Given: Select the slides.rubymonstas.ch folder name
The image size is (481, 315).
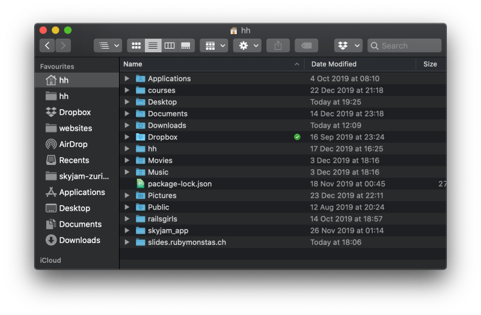Looking at the screenshot, I should point(187,242).
